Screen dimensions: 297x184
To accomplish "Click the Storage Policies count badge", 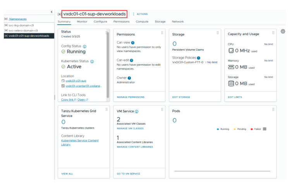I will (x=199, y=58).
